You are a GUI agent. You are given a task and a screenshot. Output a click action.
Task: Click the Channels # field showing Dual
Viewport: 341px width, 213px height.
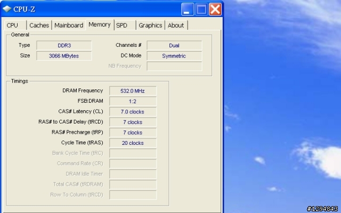pyautogui.click(x=174, y=45)
